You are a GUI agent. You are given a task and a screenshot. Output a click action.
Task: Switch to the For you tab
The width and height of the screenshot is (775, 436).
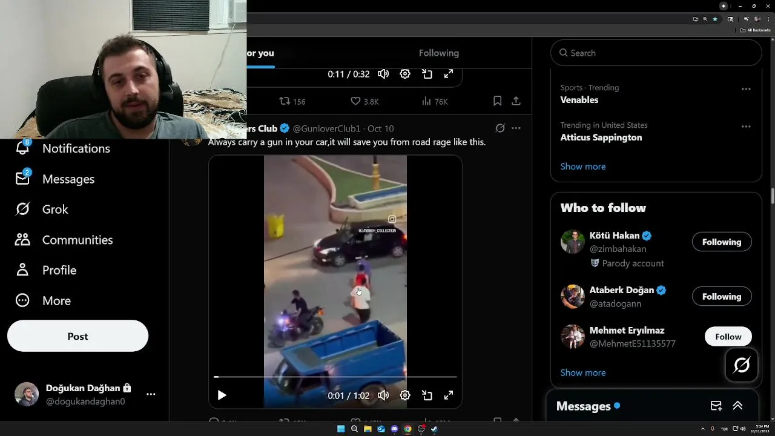(x=260, y=53)
